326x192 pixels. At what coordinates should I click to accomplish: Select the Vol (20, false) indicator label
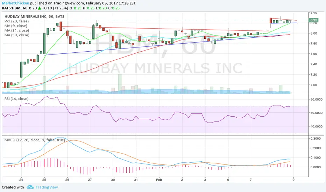pyautogui.click(x=16, y=21)
